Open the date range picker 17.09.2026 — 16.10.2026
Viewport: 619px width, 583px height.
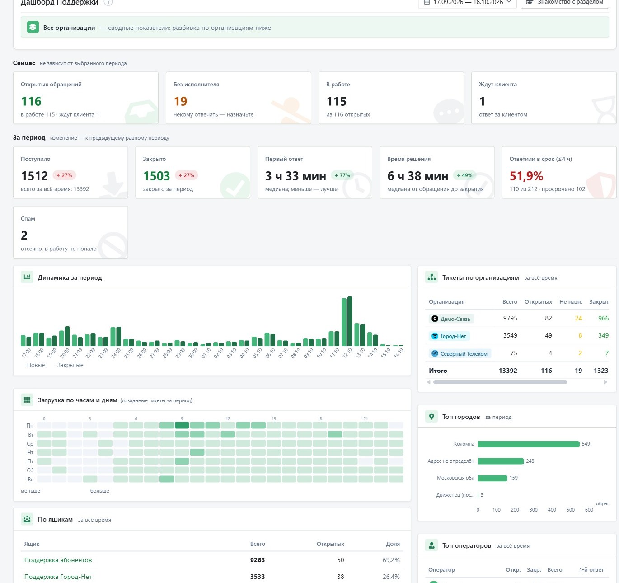pyautogui.click(x=467, y=2)
